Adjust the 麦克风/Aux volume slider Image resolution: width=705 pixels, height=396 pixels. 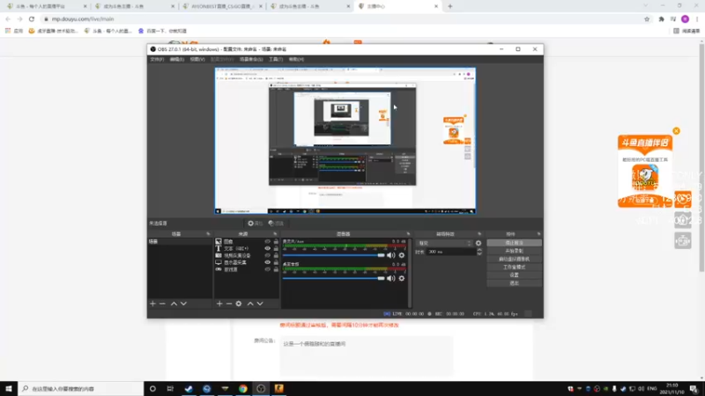click(x=334, y=255)
